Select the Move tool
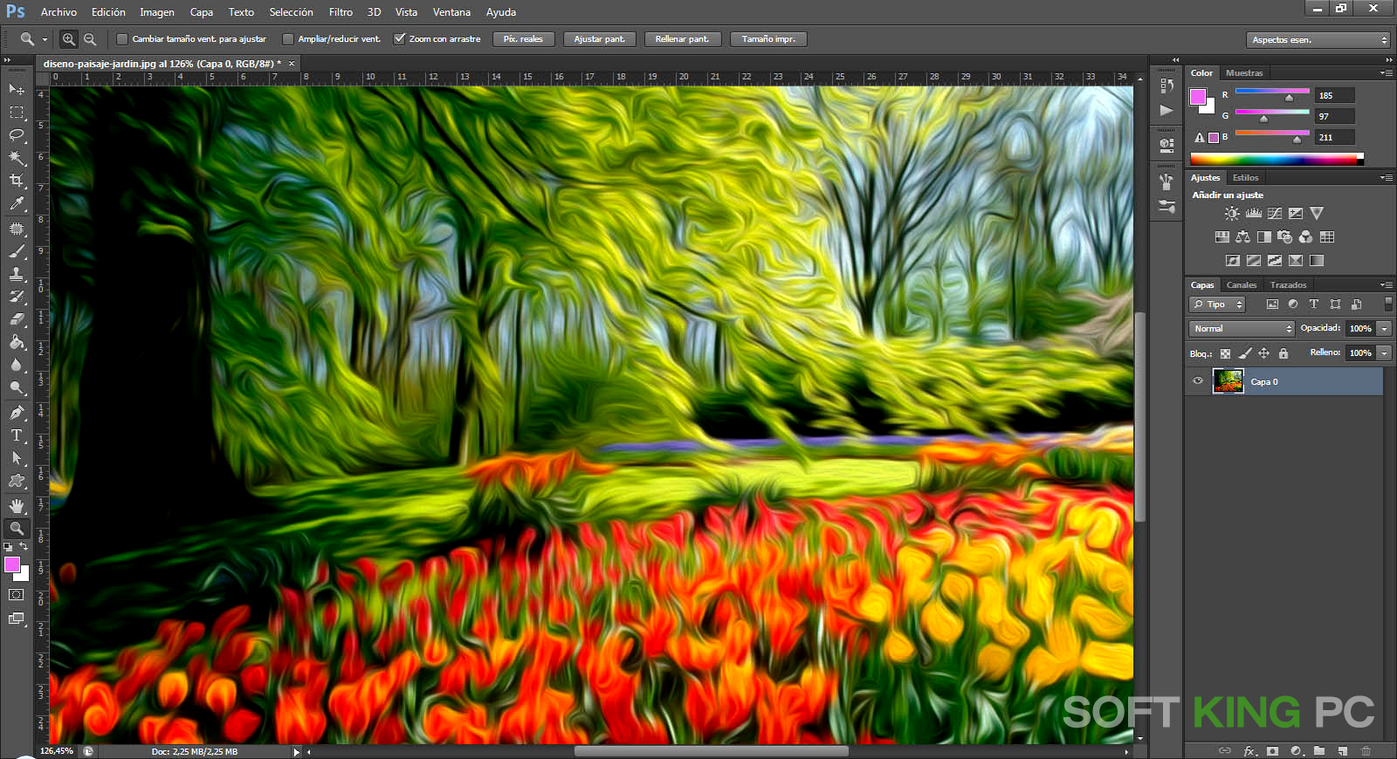This screenshot has height=759, width=1397. click(17, 90)
